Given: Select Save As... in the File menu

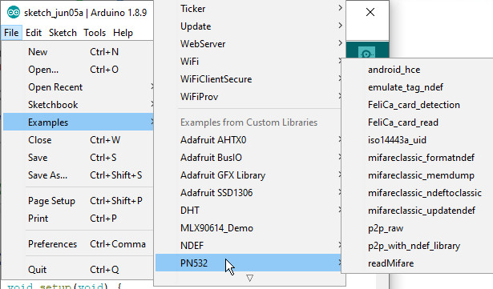Looking at the screenshot, I should click(78, 175).
